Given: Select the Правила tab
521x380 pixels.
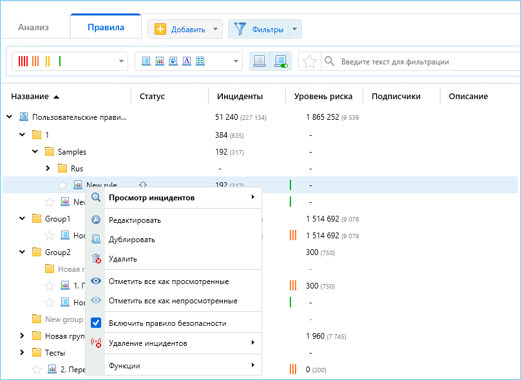Looking at the screenshot, I should pyautogui.click(x=106, y=27).
